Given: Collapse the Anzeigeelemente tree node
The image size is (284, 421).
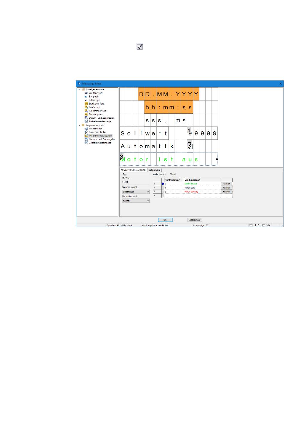Looking at the screenshot, I should 80,89.
